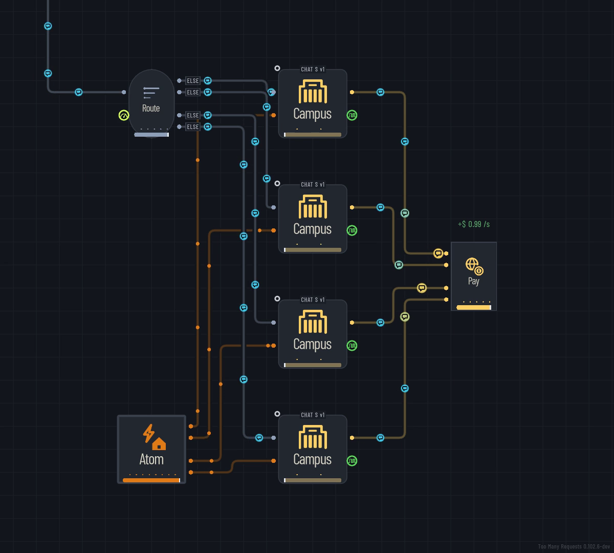This screenshot has height=553, width=614.
Task: Click message bubble next to first ELSE label
Action: tap(208, 81)
